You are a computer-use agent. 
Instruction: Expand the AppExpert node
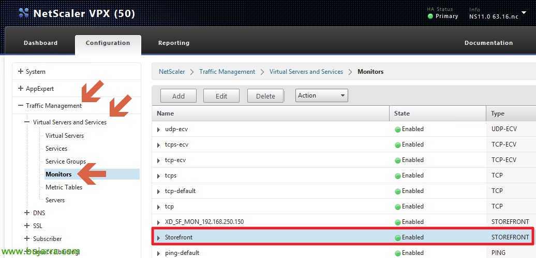pyautogui.click(x=21, y=89)
